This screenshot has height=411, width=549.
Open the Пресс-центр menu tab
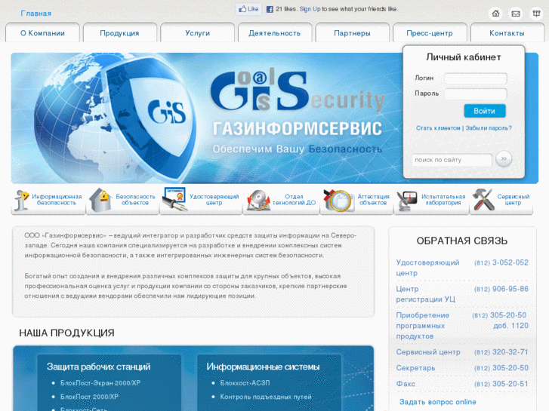[430, 33]
